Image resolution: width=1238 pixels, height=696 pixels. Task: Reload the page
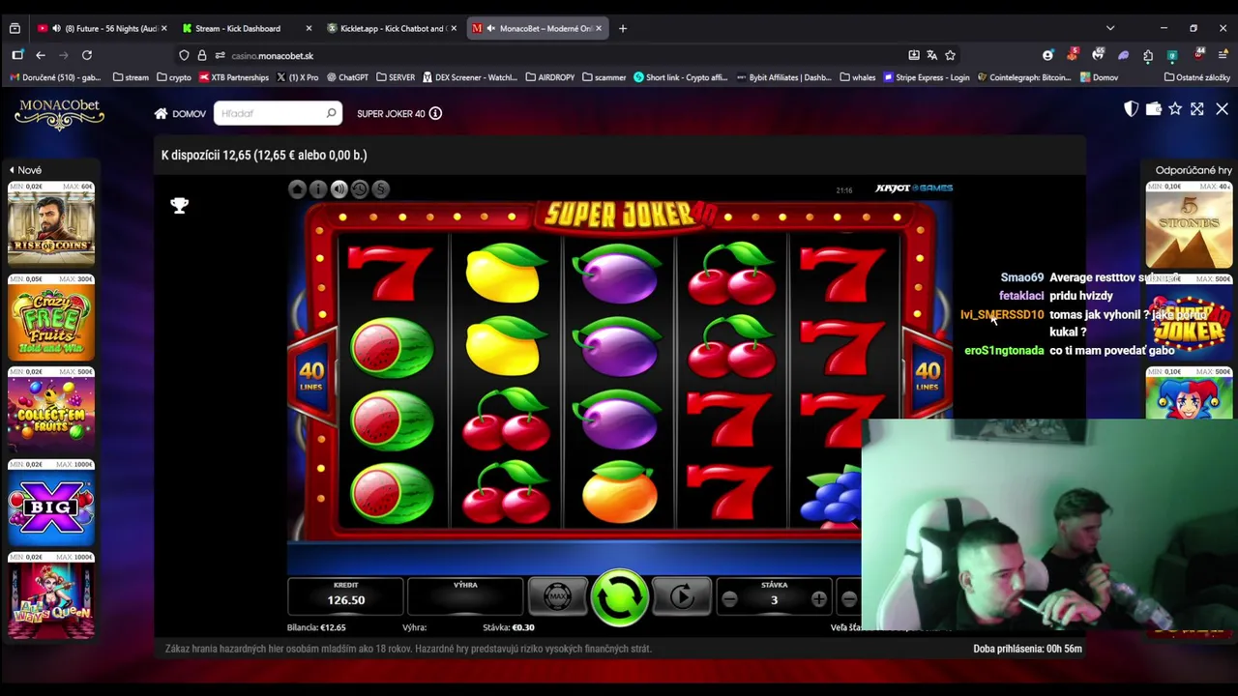(87, 55)
